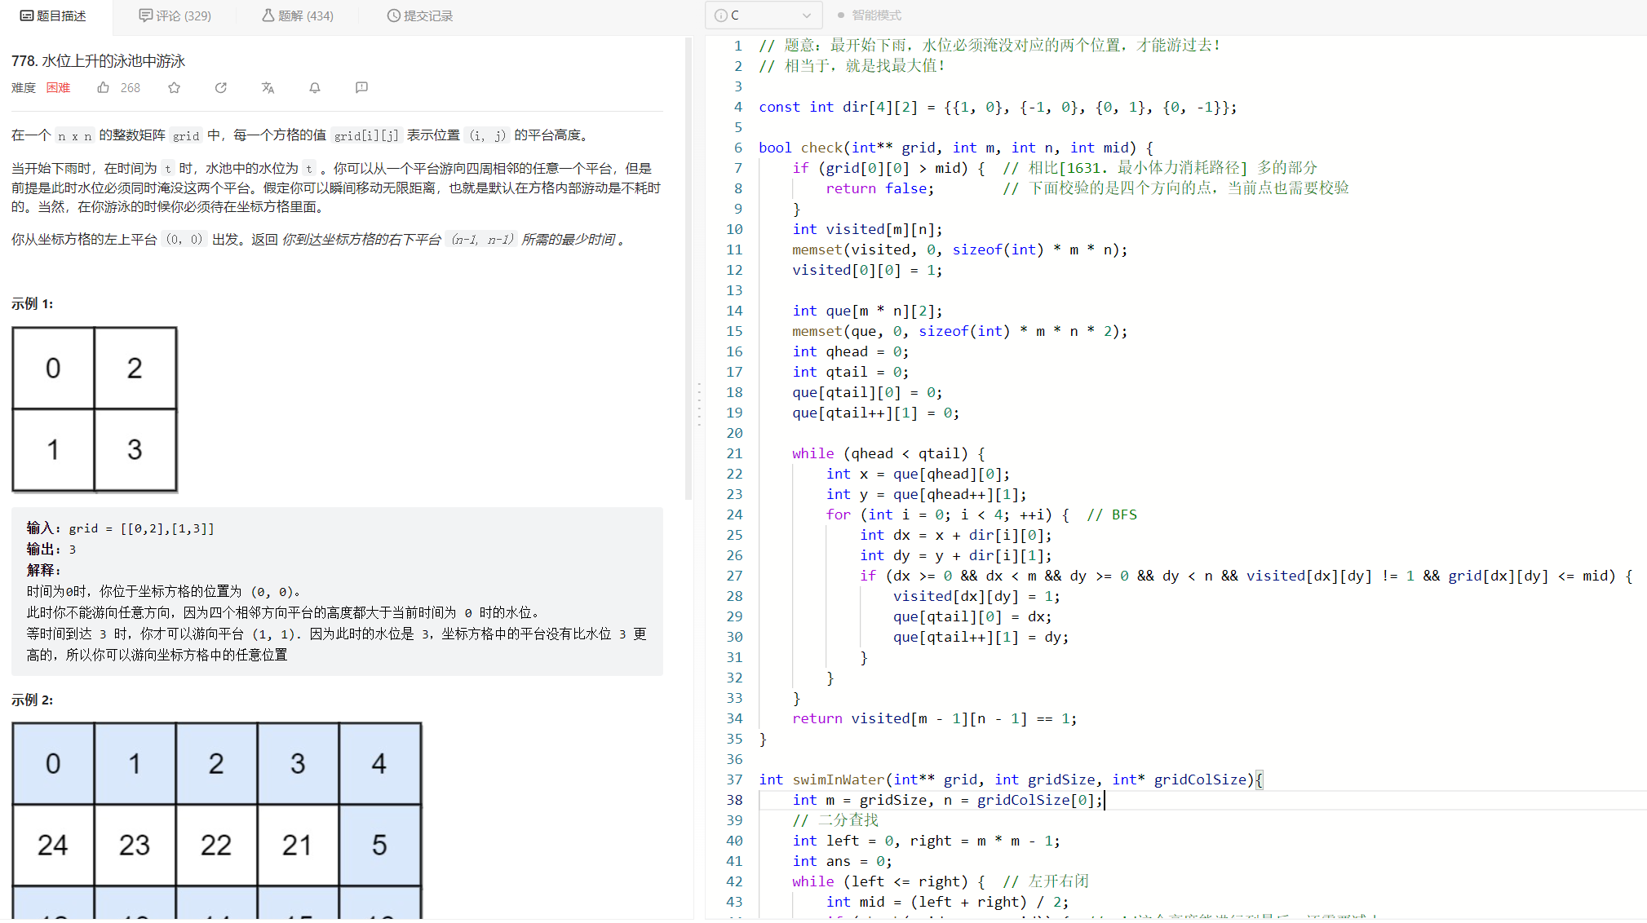Click the thumbs-up like icon
1647x923 pixels.
[104, 87]
